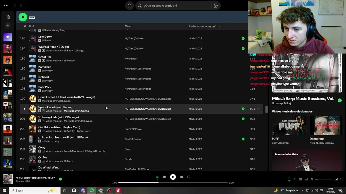Select Don't Come Out The House row
Image resolution: width=346 pixels, height=194 pixels.
point(141,99)
